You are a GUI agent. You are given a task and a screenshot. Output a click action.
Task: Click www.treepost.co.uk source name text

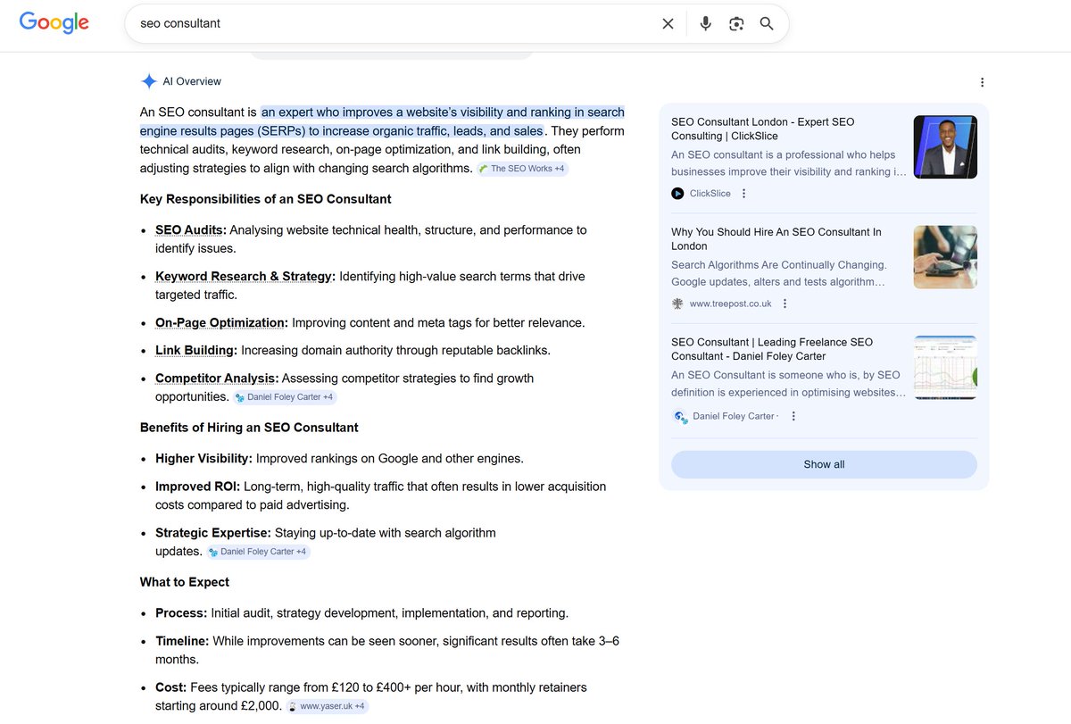(731, 304)
